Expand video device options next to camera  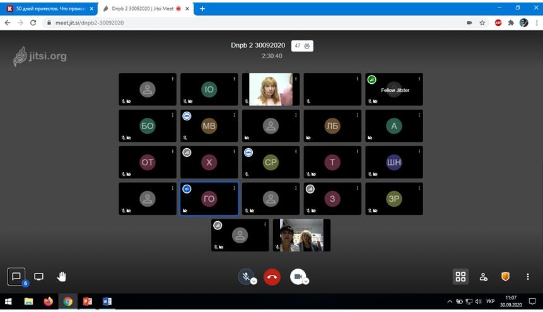tap(306, 281)
